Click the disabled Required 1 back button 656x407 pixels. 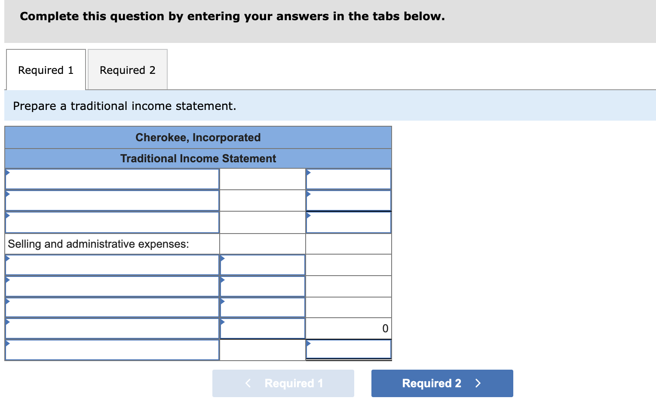tap(283, 383)
